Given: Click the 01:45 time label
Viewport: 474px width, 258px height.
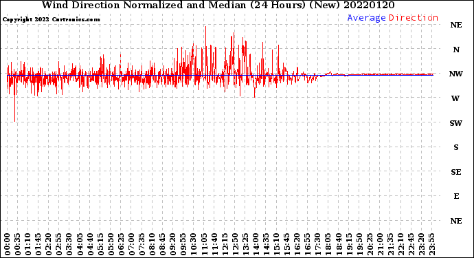Looking at the screenshot, I should click(38, 244).
